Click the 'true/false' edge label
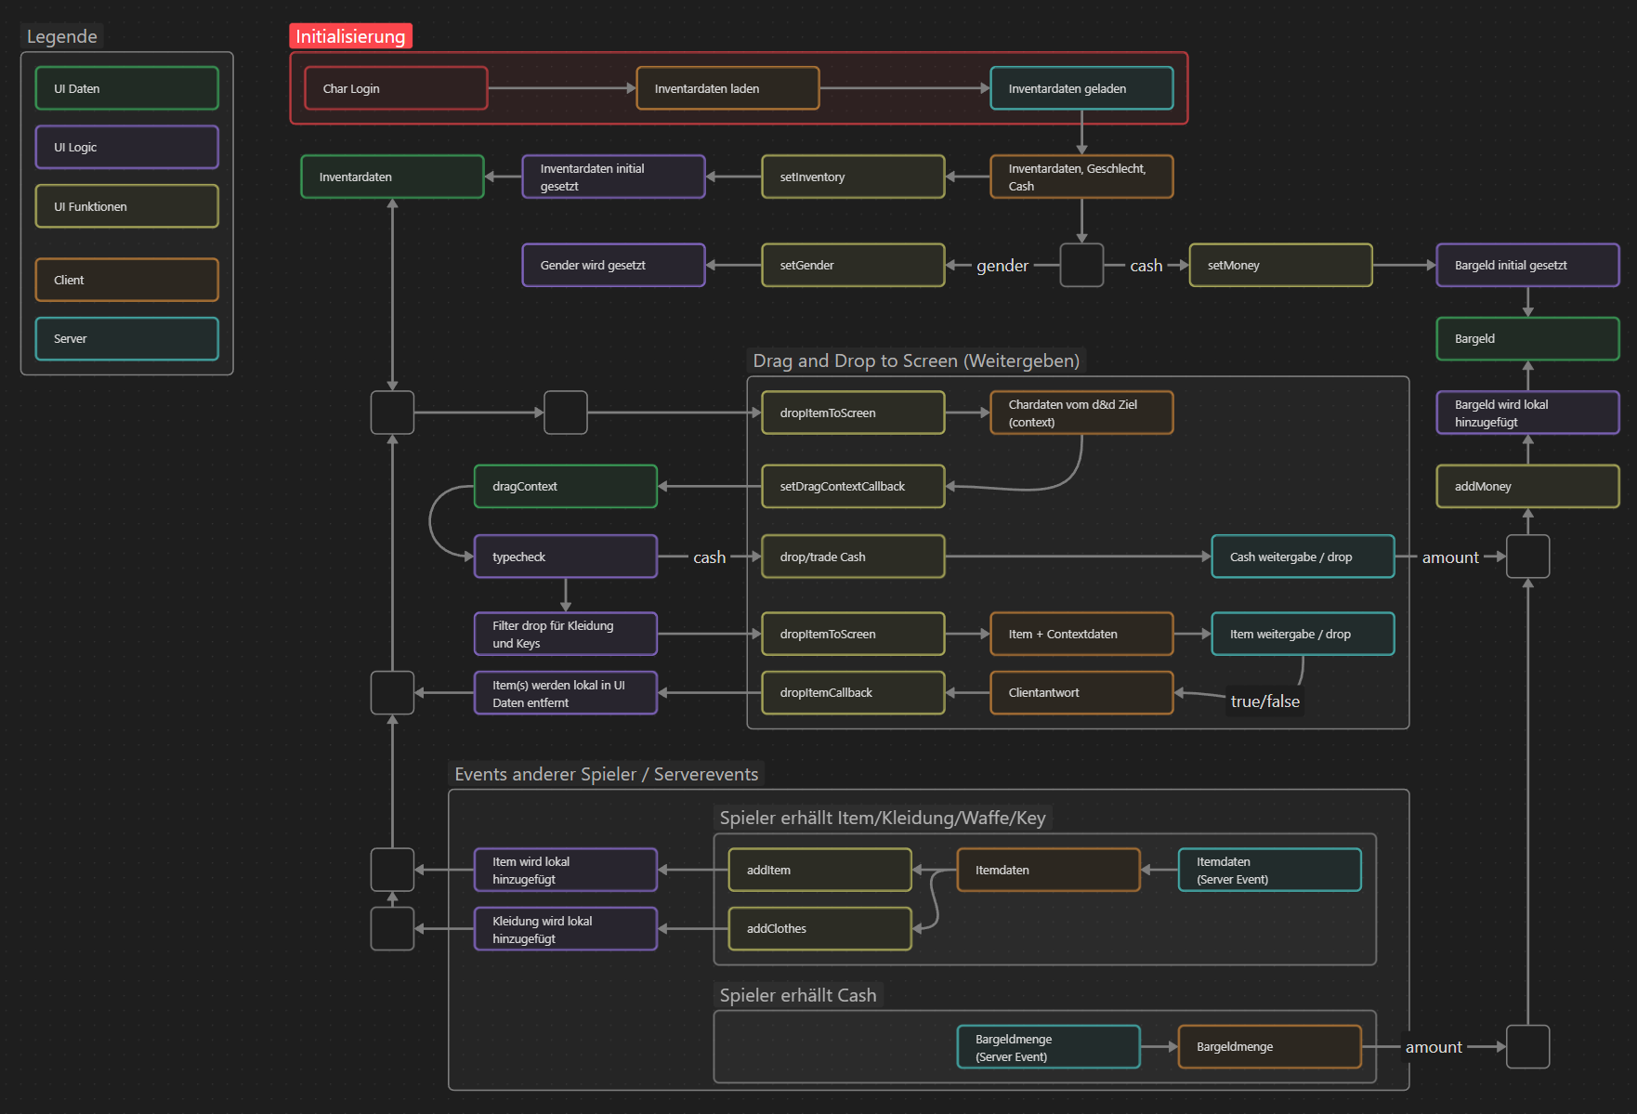This screenshot has width=1637, height=1114. (1264, 701)
